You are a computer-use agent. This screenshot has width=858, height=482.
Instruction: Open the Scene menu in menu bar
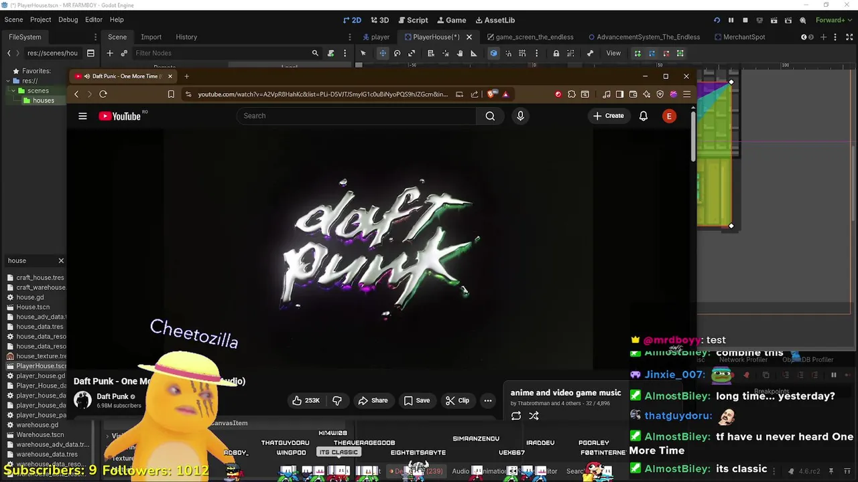(x=13, y=19)
